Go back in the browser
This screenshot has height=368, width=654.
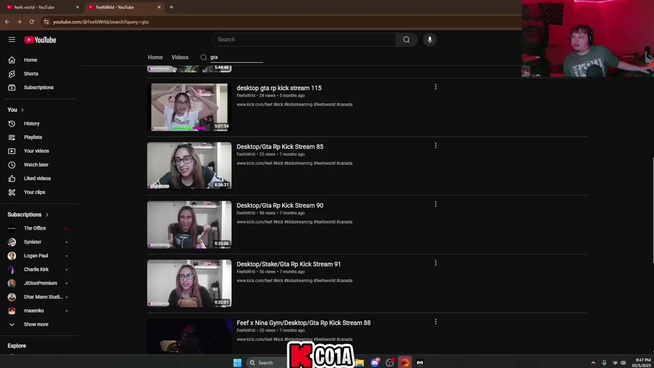(7, 21)
